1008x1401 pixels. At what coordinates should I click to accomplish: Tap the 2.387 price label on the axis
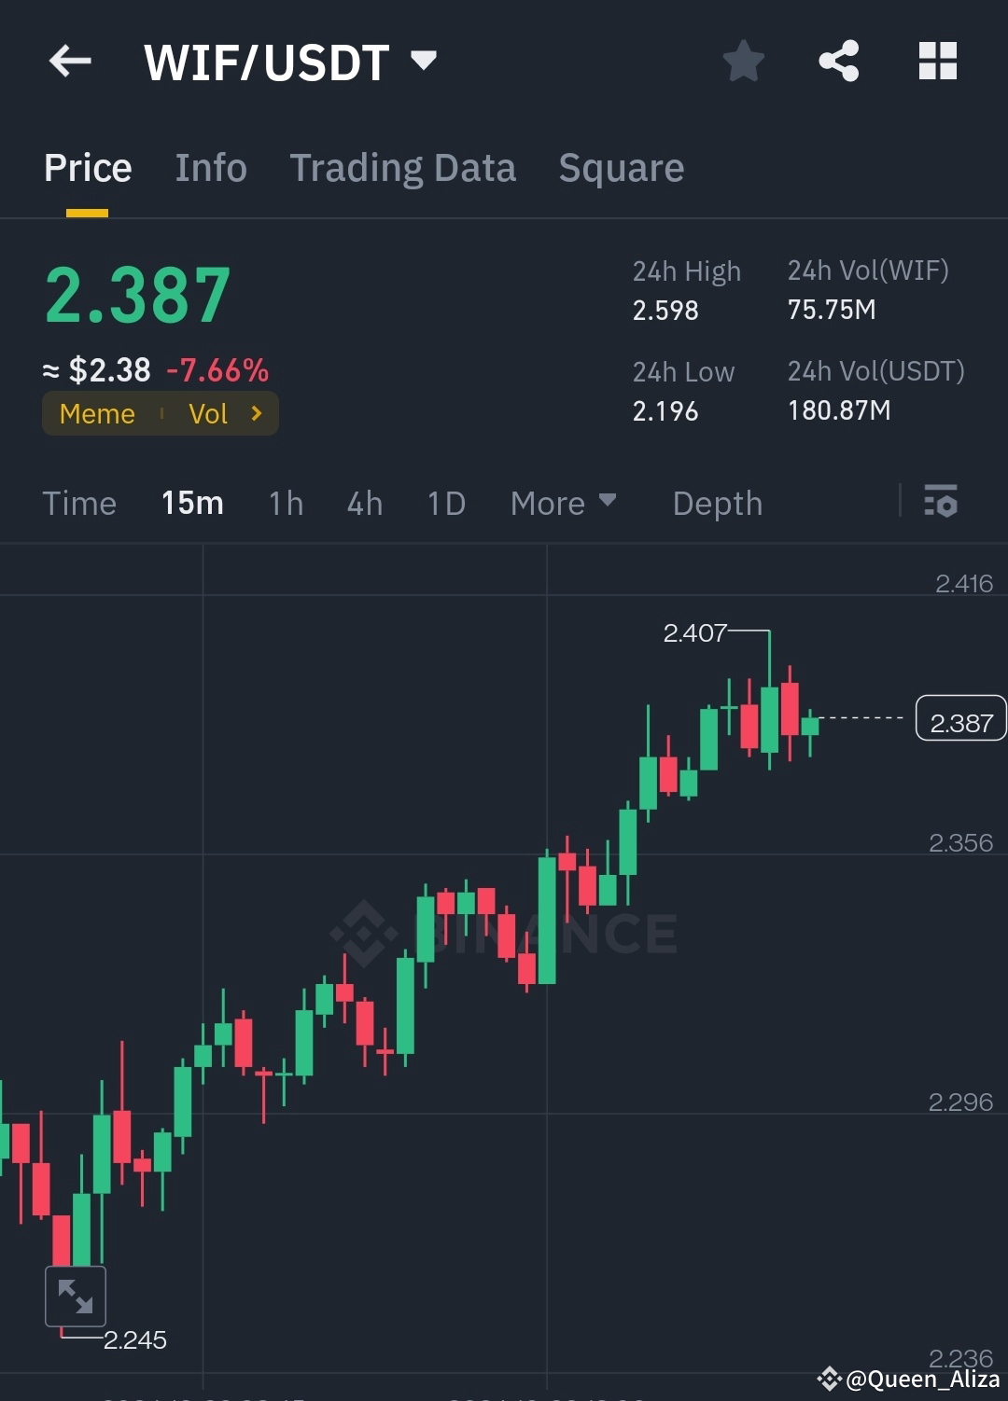(961, 719)
